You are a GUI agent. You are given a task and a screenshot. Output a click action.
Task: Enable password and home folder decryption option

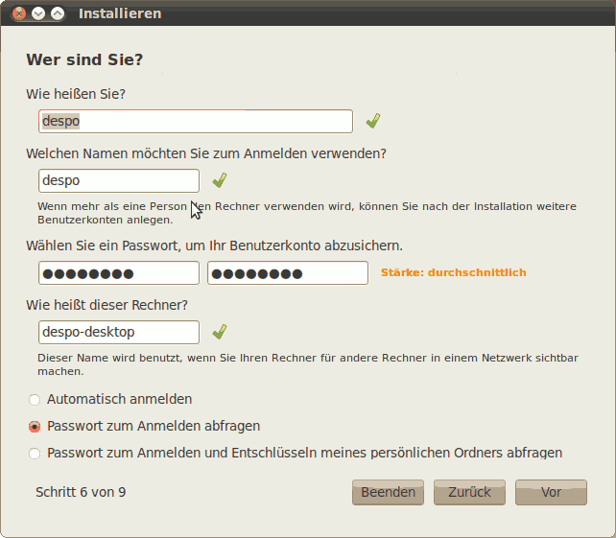(x=35, y=453)
